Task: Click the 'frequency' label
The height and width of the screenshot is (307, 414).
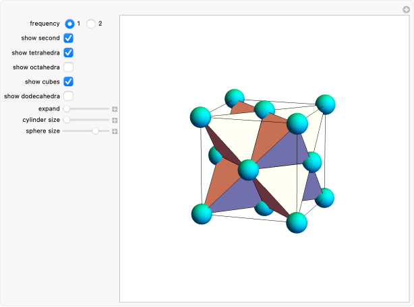Action: (x=45, y=24)
